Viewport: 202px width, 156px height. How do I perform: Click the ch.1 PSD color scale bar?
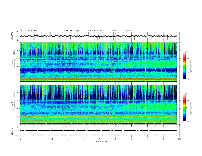[185, 65]
